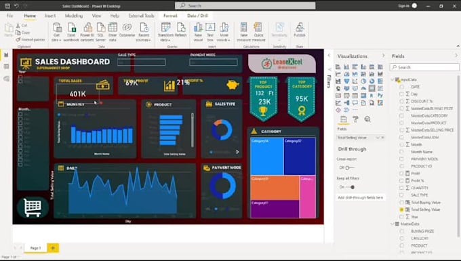The width and height of the screenshot is (461, 261).
Task: Open the SALE TYPE slicer dropdown
Action: tap(142, 62)
